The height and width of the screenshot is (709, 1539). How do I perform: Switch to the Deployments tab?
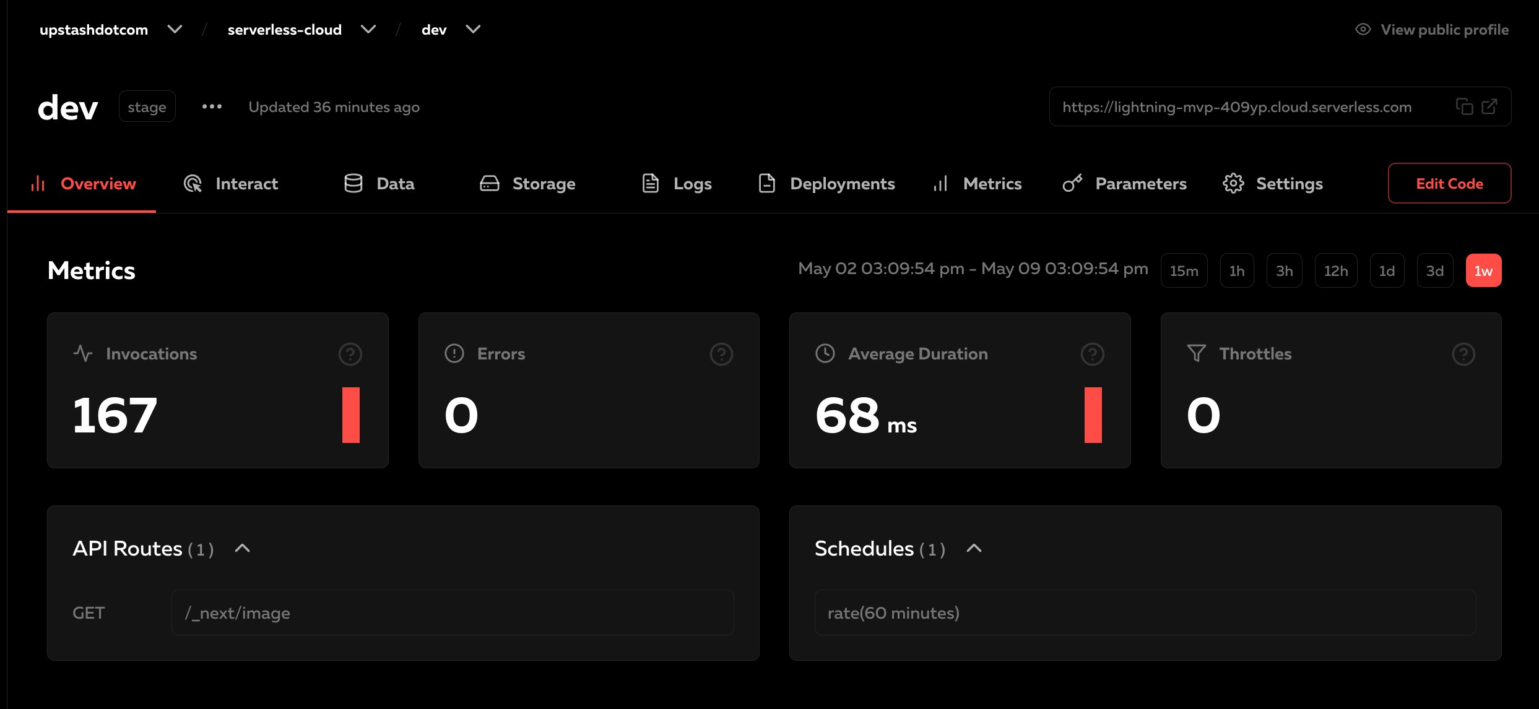842,183
